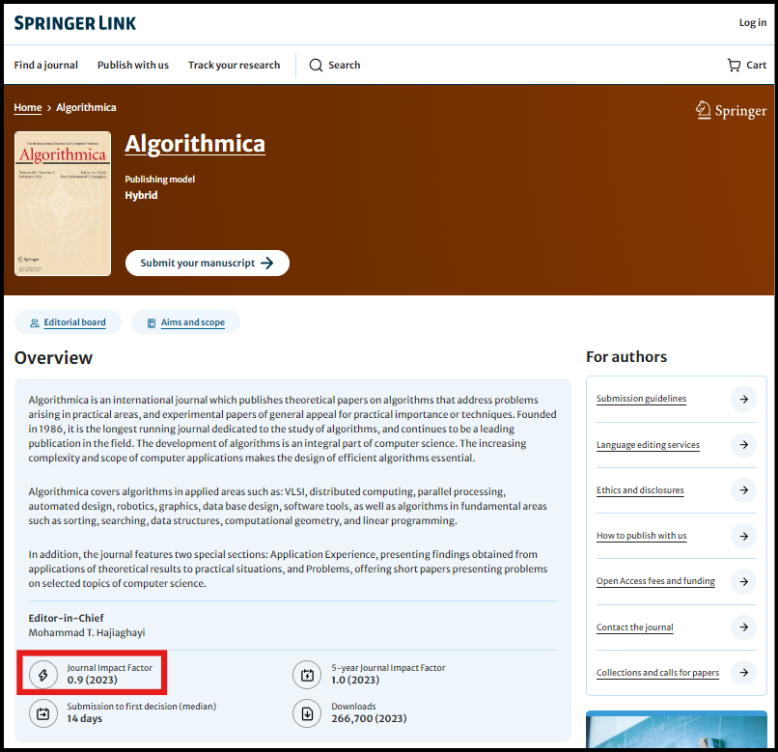Click the Algorithmica journal cover thumbnail

pos(63,204)
